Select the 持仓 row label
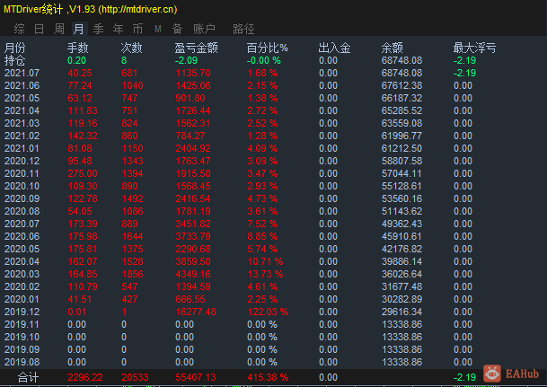The width and height of the screenshot is (547, 387). point(14,61)
